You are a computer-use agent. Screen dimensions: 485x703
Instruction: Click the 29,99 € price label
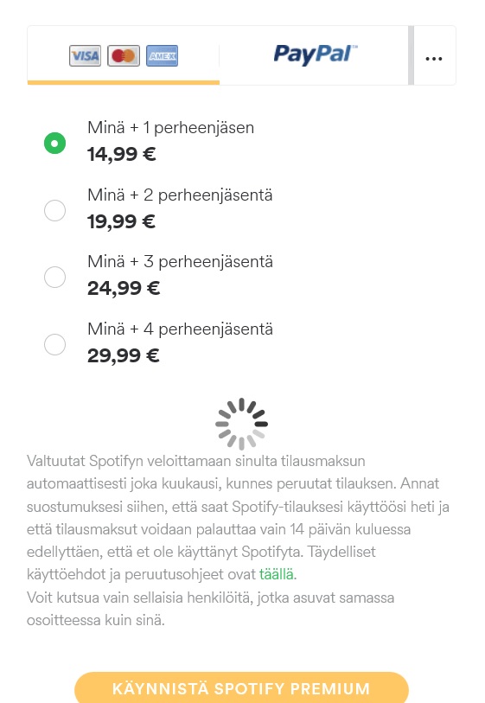[x=124, y=355]
